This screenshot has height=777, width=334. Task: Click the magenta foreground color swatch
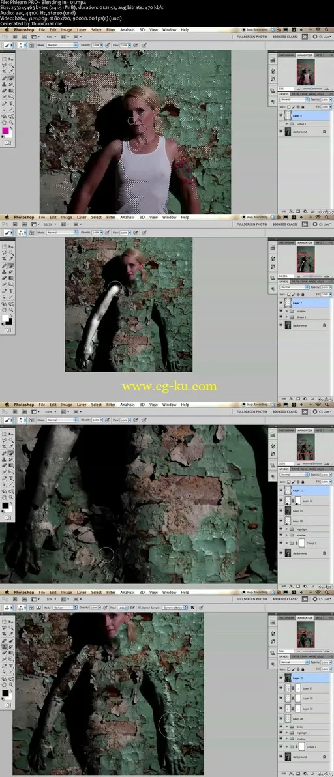pos(5,131)
